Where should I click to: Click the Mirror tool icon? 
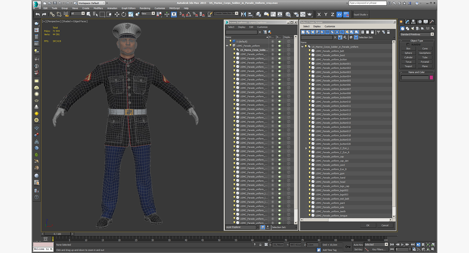click(x=243, y=14)
